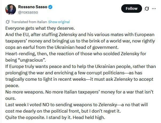
Task: Click the line starting 'cost me dearly'
Action: (63, 111)
